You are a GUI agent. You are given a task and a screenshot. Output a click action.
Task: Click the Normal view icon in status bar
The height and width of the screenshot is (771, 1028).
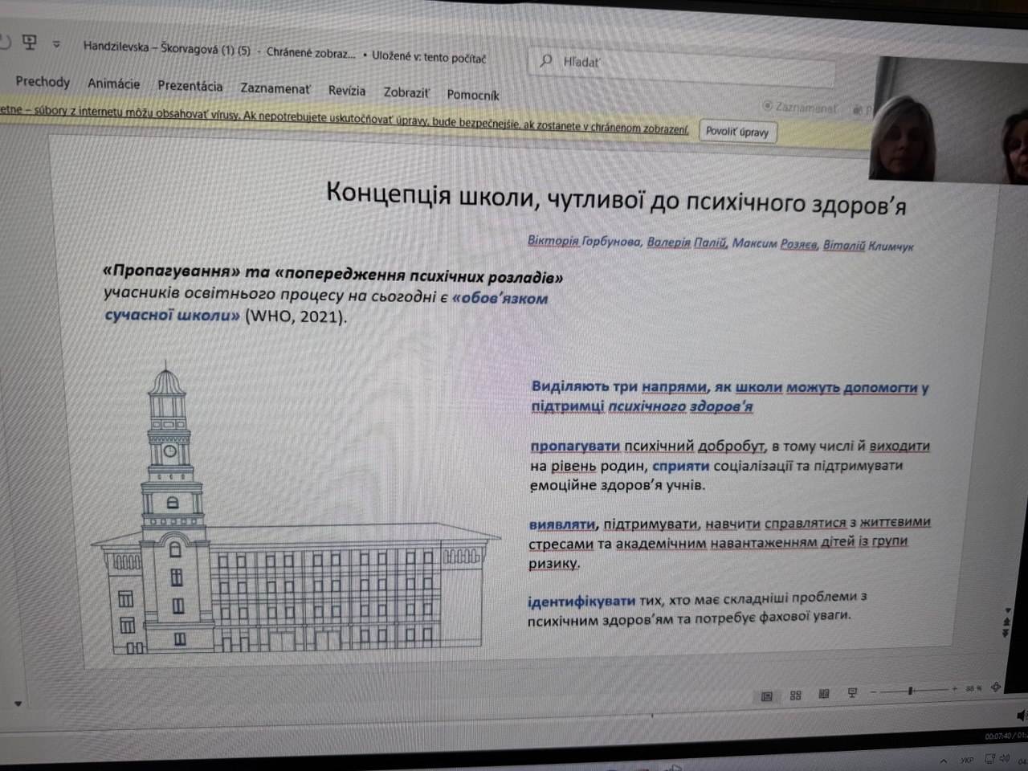767,696
